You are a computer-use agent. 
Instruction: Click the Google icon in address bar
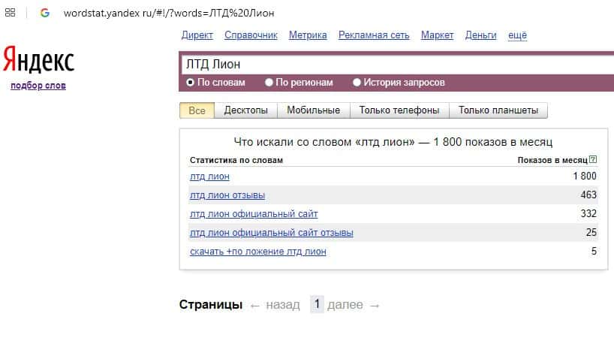pyautogui.click(x=45, y=13)
